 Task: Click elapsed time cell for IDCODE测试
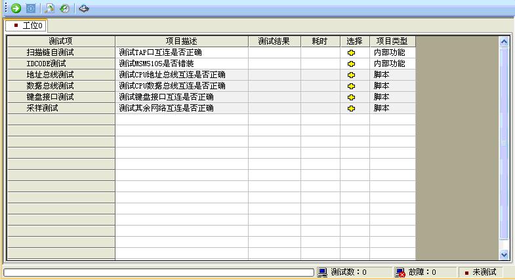click(x=320, y=64)
